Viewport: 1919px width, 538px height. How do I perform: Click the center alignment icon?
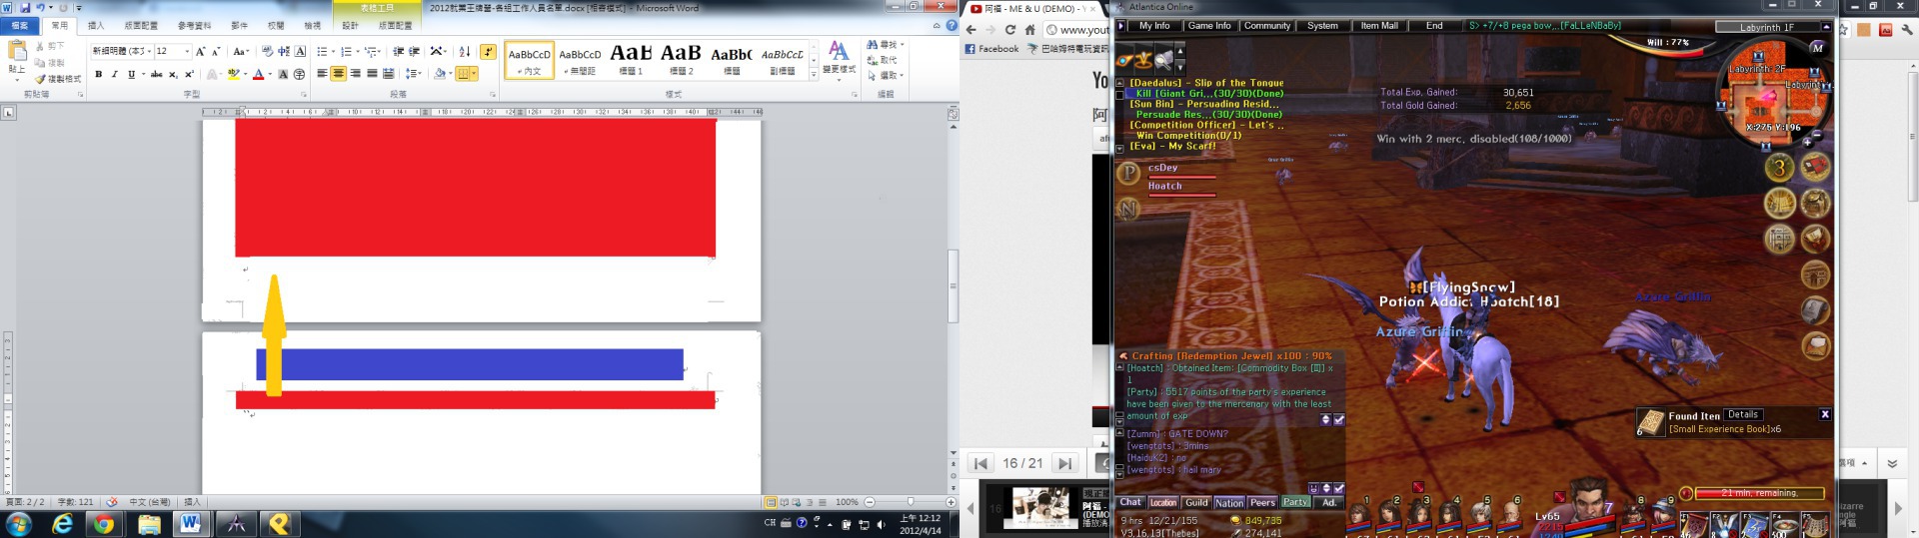[339, 74]
